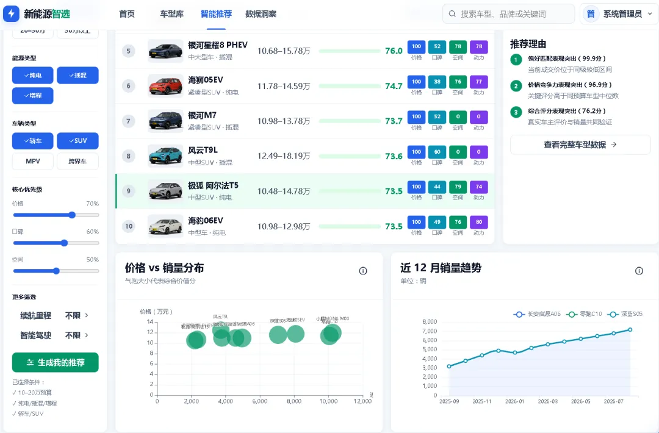The image size is (659, 433).
Task: Click the 风云T9L car thumbnail
Action: tap(165, 156)
